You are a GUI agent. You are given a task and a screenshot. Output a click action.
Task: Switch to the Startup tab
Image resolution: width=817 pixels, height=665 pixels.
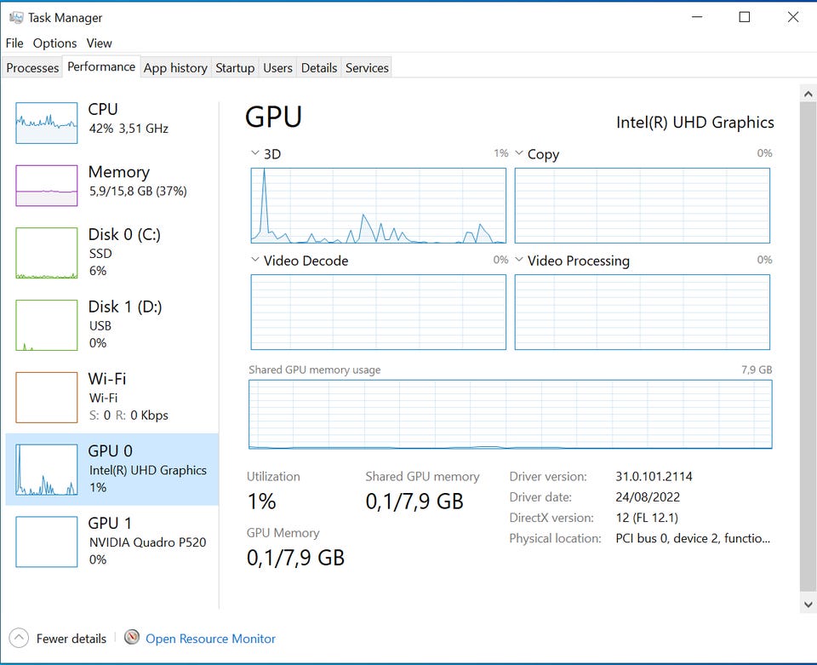point(235,68)
